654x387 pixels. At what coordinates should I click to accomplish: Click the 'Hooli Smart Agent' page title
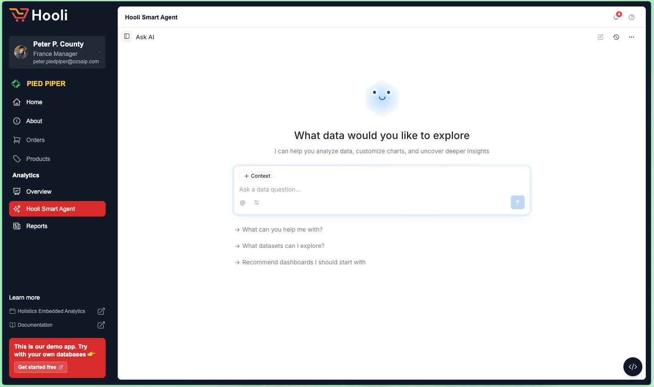(151, 17)
